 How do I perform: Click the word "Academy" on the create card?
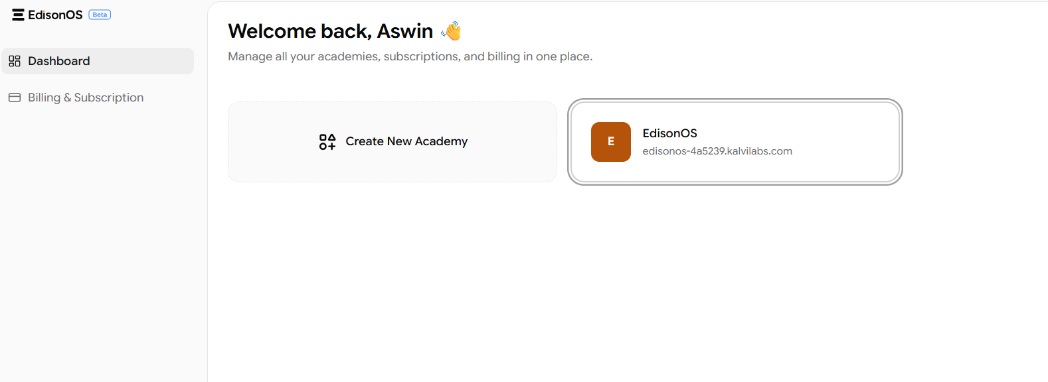click(x=441, y=141)
